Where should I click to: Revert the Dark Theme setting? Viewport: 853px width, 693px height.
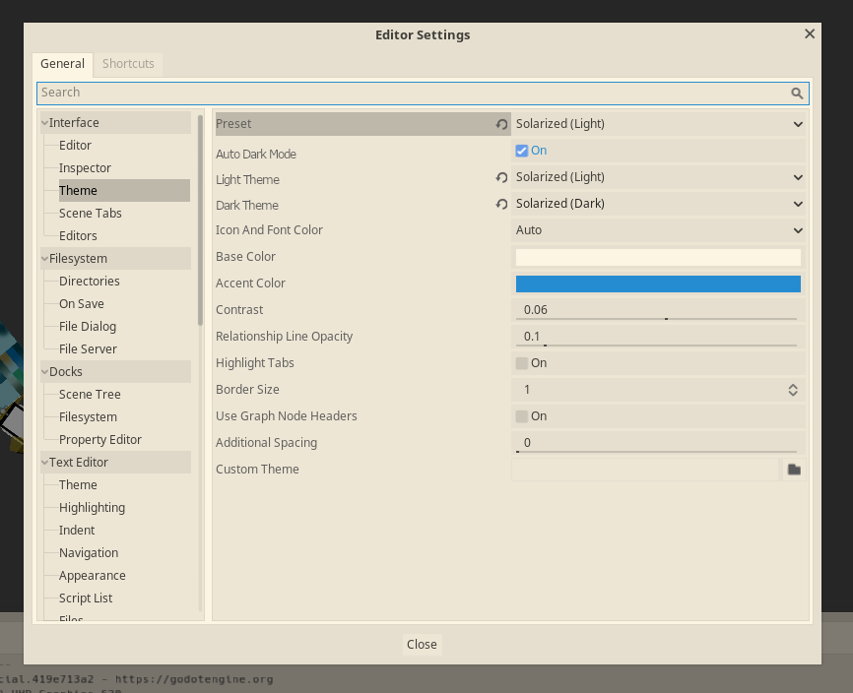tap(501, 204)
